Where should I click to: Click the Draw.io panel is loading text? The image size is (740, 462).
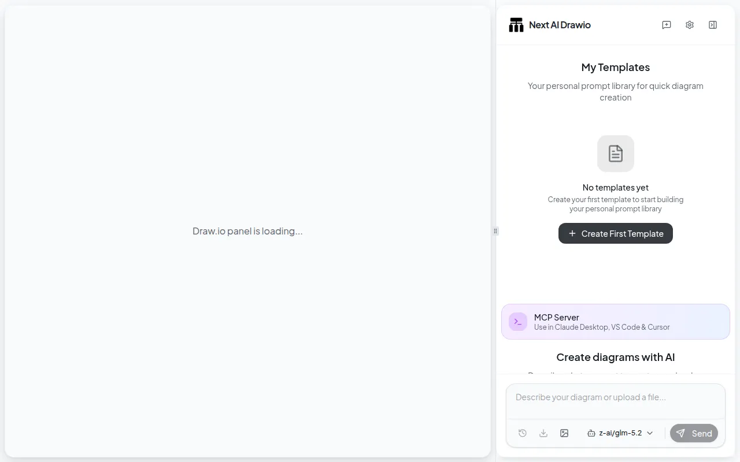[247, 231]
